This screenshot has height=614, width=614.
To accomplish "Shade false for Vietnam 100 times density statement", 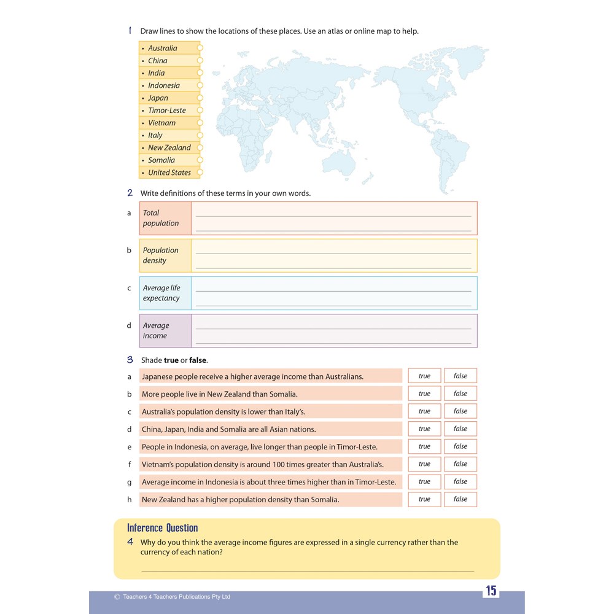I will [460, 464].
